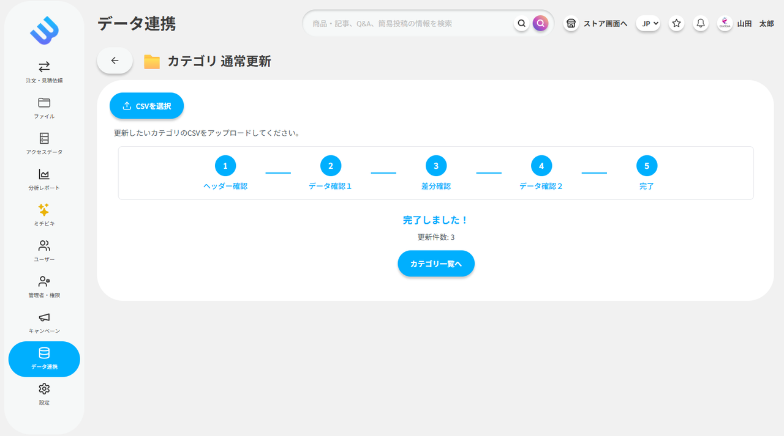This screenshot has height=436, width=784.
Task: Open the キャンペーン section
Action: click(43, 319)
